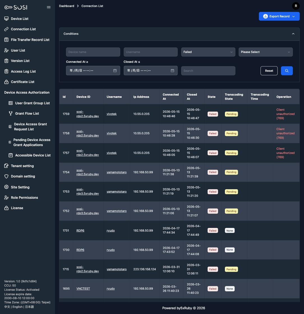Click the Site Setting gear icon
Image resolution: width=304 pixels, height=314 pixels.
6,187
